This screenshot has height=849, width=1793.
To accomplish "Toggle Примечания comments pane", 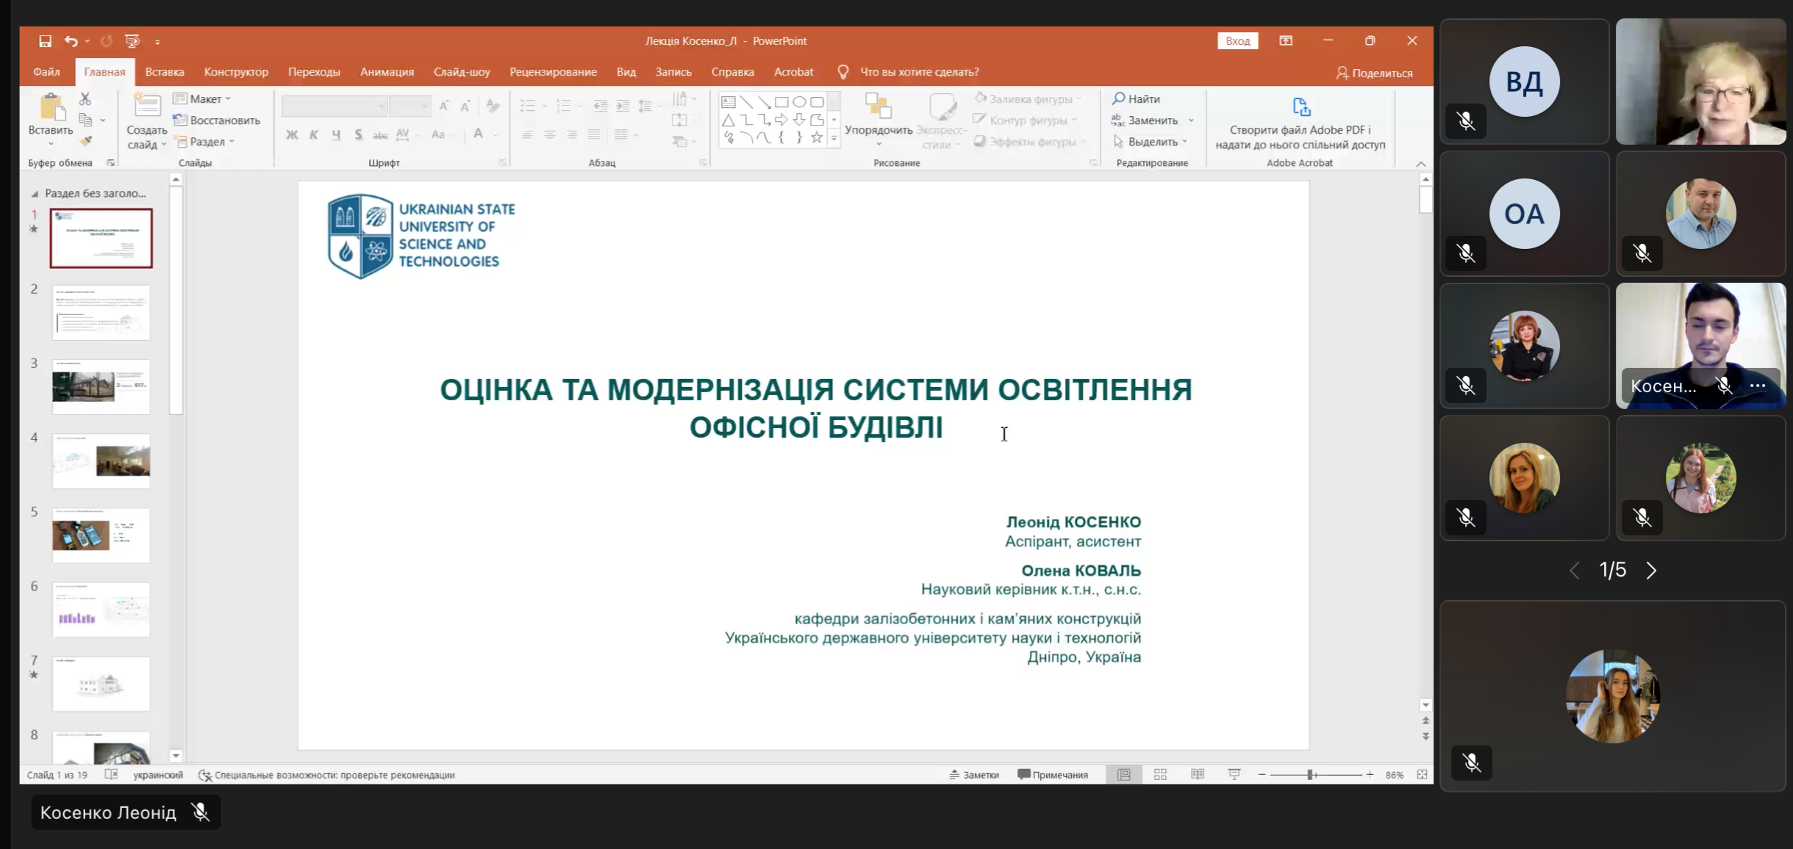I will point(1053,775).
